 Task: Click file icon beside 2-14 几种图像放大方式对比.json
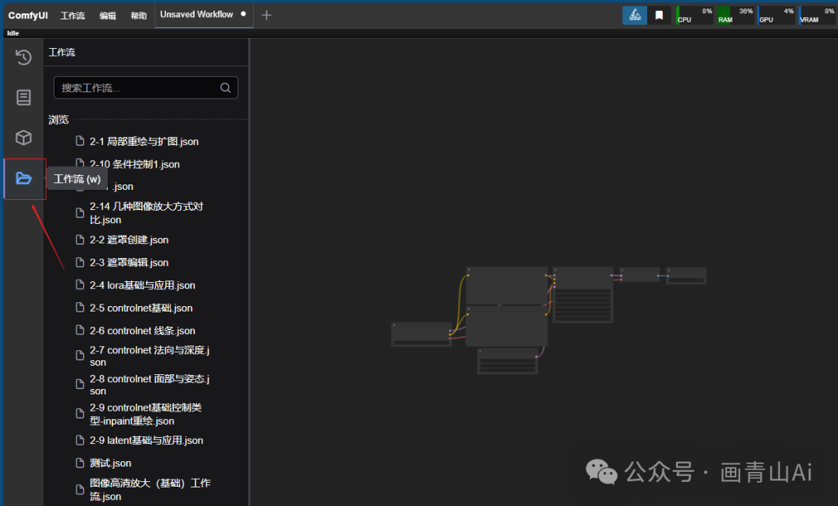click(x=80, y=213)
